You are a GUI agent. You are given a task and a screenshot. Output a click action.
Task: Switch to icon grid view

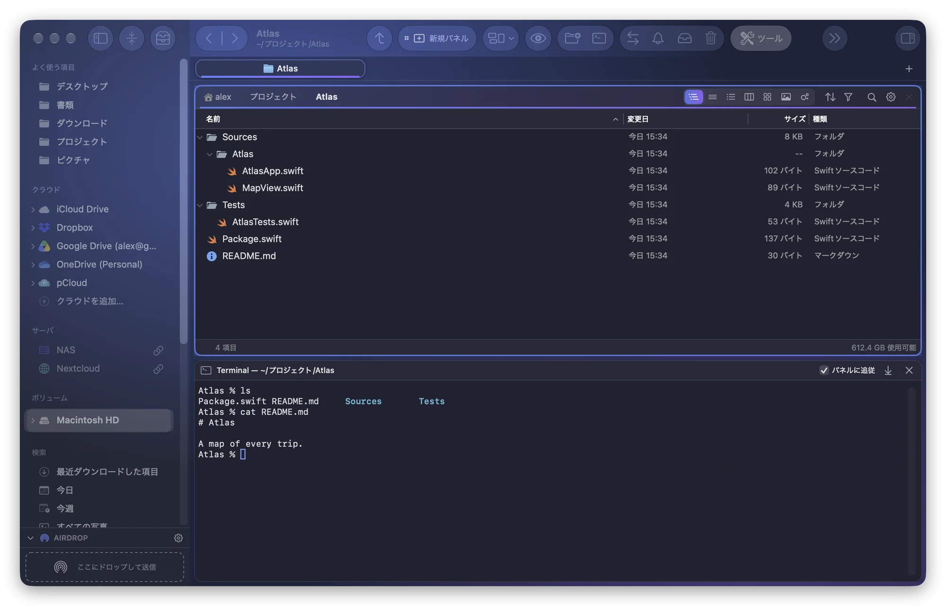(767, 97)
